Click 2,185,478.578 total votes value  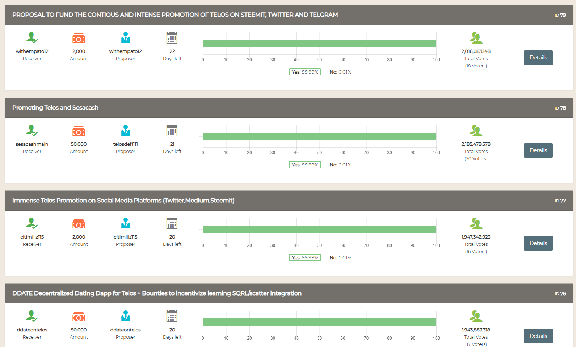[476, 144]
